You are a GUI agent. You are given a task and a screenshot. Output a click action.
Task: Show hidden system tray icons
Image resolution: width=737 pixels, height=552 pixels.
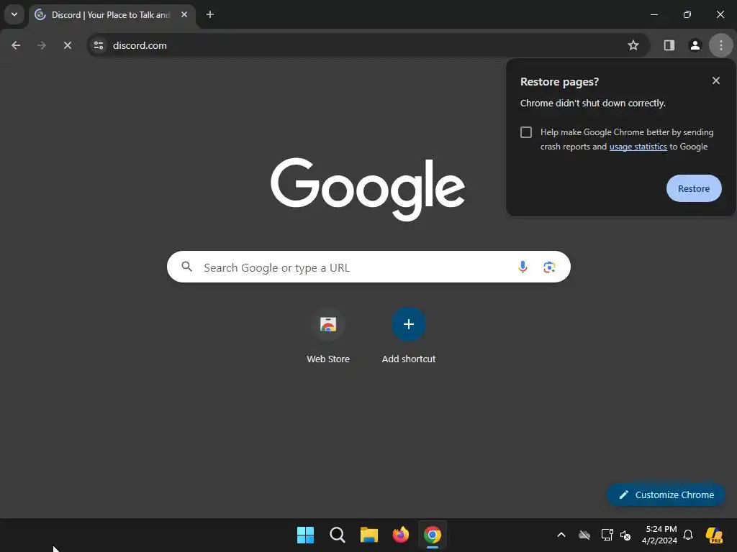[561, 535]
